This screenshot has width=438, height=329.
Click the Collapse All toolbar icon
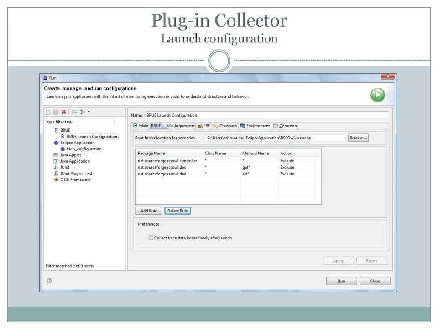[x=74, y=112]
